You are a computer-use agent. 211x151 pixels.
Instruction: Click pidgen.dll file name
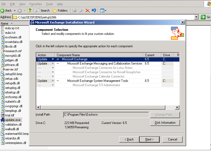[x=11, y=60]
